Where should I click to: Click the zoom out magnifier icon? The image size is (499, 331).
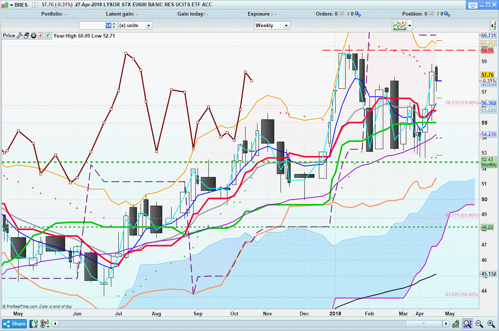coord(479,324)
